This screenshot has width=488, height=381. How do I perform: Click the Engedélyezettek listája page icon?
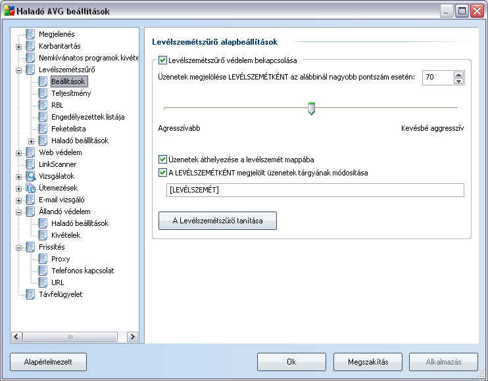pos(43,117)
